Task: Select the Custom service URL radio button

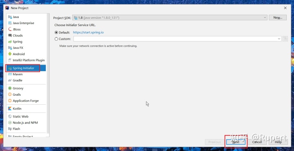Action: (56, 39)
